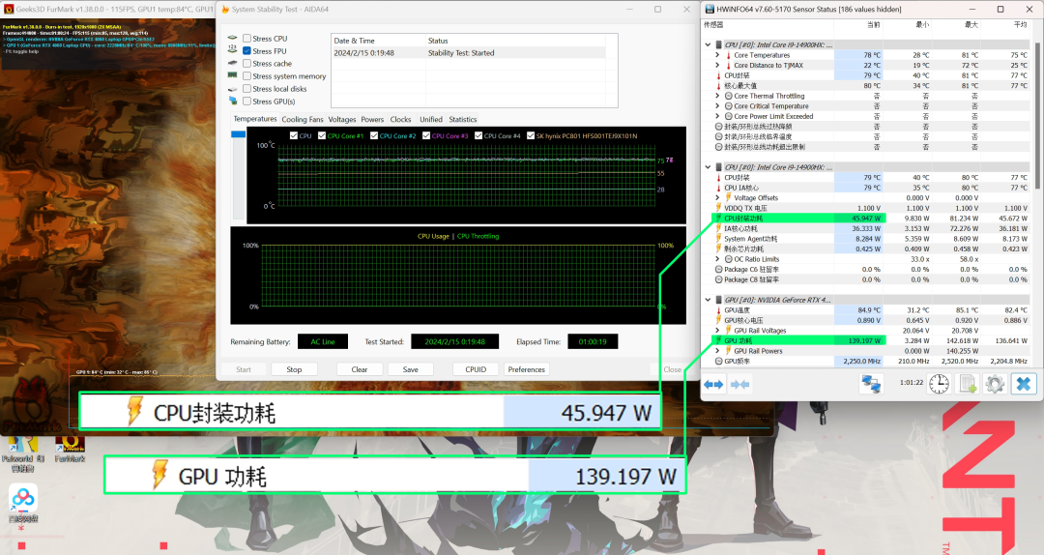Viewport: 1044px width, 555px height.
Task: Click chip icon of GPU [#0] NVIDIA group
Action: click(x=718, y=300)
